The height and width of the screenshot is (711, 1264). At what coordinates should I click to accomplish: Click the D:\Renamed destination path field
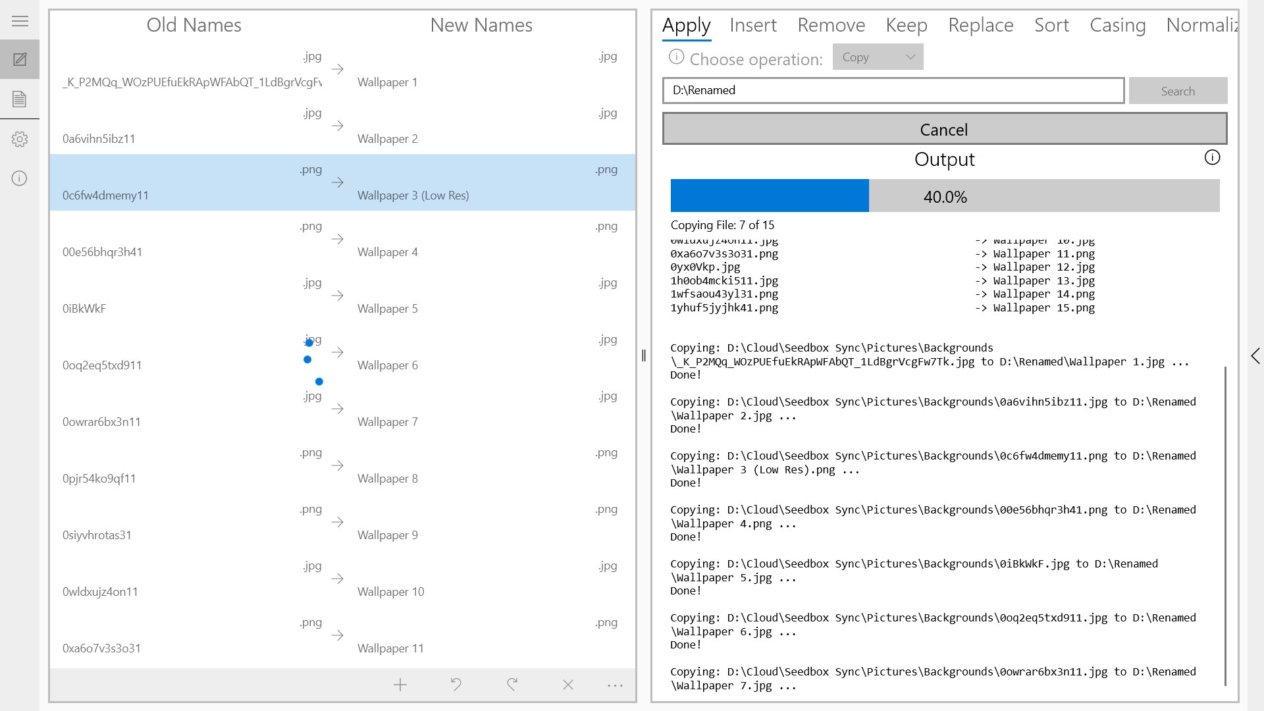(x=893, y=91)
